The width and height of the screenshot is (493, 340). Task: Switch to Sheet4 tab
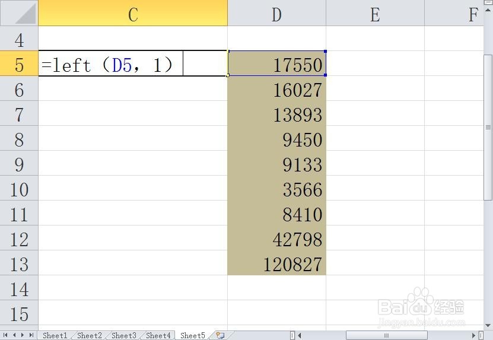pos(158,336)
